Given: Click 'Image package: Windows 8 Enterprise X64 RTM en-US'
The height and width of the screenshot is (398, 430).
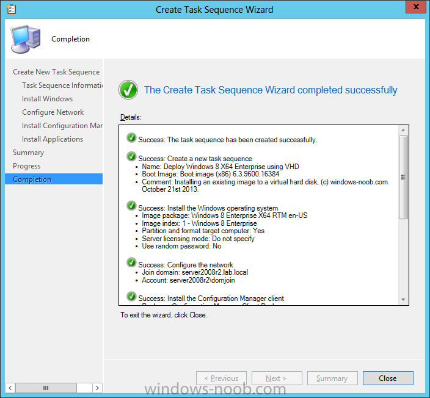Looking at the screenshot, I should 225,215.
